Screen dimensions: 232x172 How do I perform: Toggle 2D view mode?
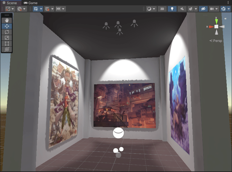[162, 9]
